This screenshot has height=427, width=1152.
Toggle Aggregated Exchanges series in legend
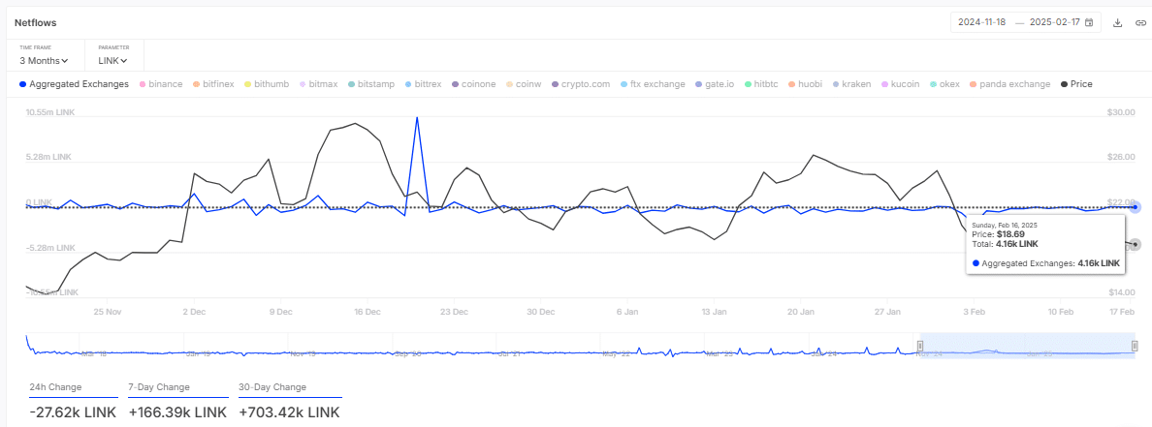tap(74, 84)
